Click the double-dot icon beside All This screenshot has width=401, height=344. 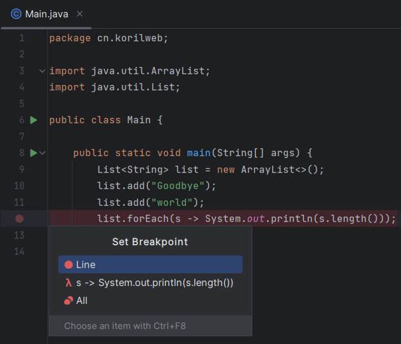pyautogui.click(x=68, y=301)
